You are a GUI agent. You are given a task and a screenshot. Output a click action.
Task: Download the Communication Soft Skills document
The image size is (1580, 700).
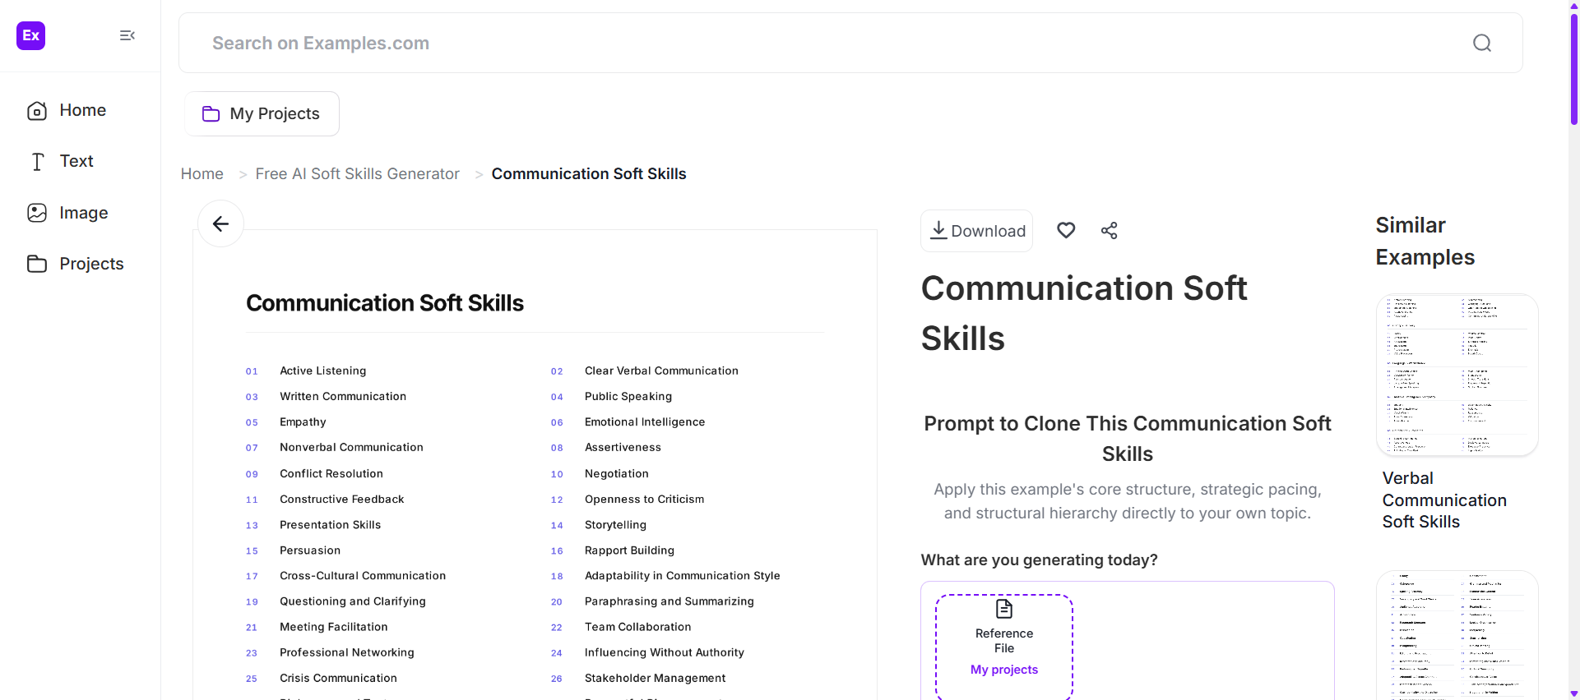coord(977,231)
